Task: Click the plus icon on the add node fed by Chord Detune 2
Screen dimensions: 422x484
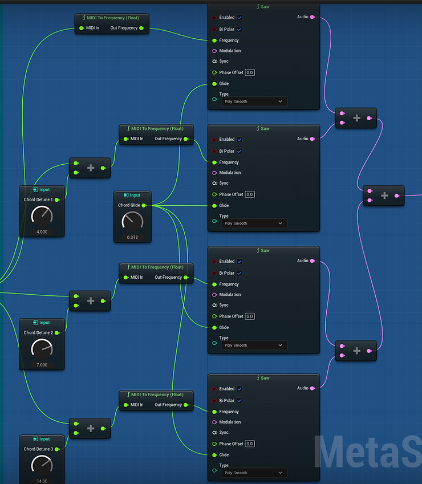Action: point(91,301)
